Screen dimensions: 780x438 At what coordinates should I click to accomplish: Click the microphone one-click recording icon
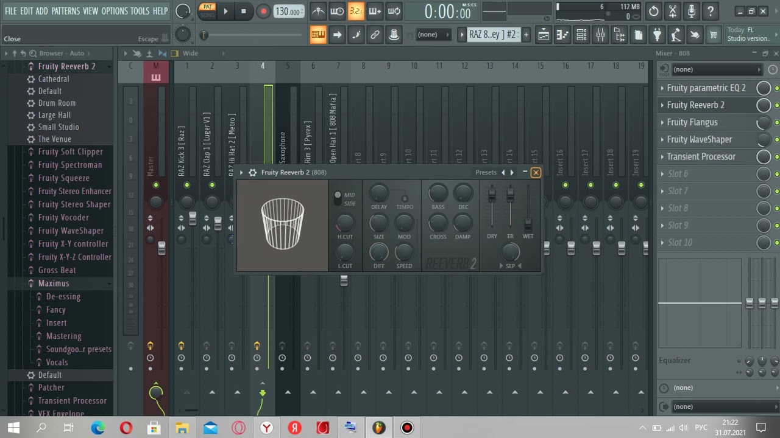(x=692, y=11)
